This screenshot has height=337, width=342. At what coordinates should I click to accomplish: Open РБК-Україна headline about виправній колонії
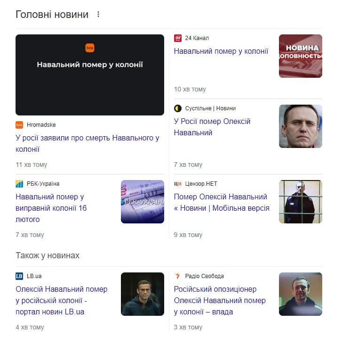pyautogui.click(x=51, y=208)
